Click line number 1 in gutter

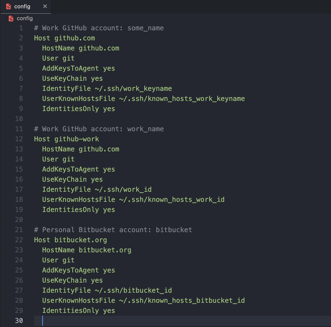point(21,28)
